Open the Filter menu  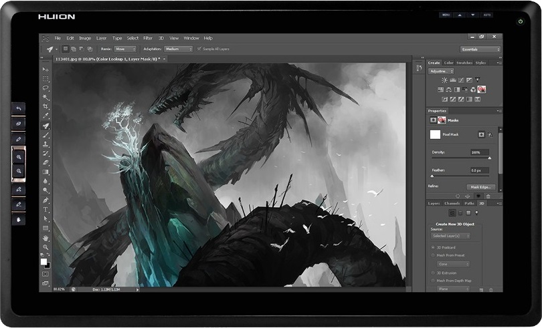148,38
